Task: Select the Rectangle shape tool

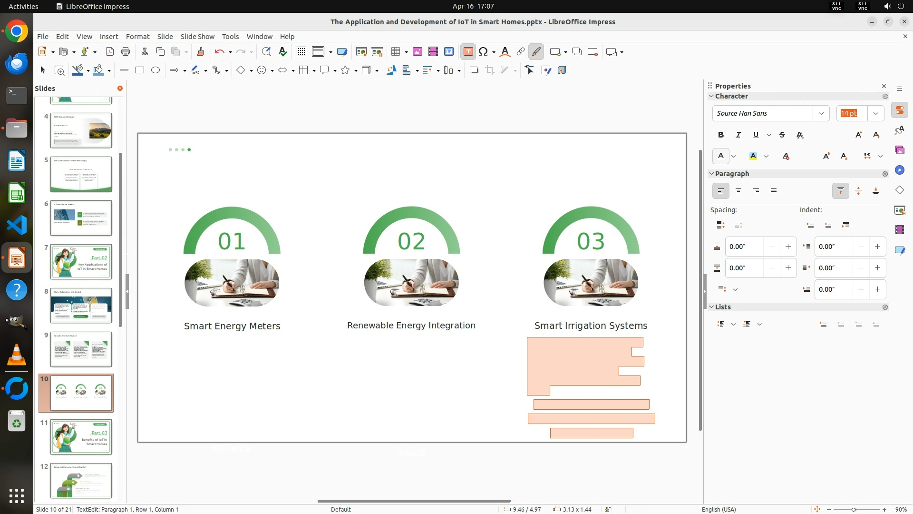Action: coord(139,70)
